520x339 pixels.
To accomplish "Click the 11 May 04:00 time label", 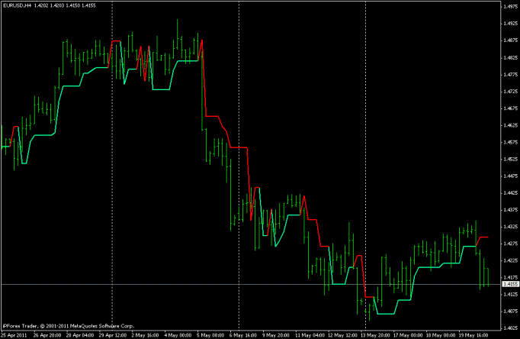I will [310, 335].
